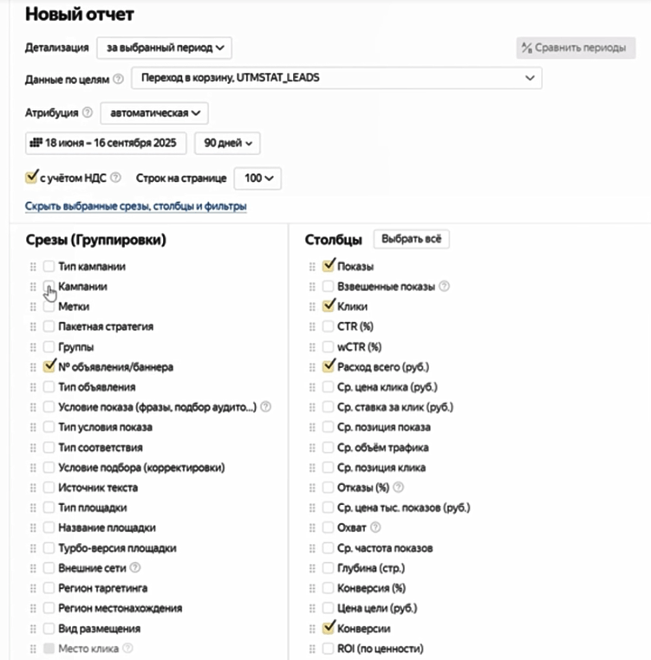Image resolution: width=651 pixels, height=660 pixels.
Task: Click the help icon next to Атрибуция
Action: click(88, 113)
